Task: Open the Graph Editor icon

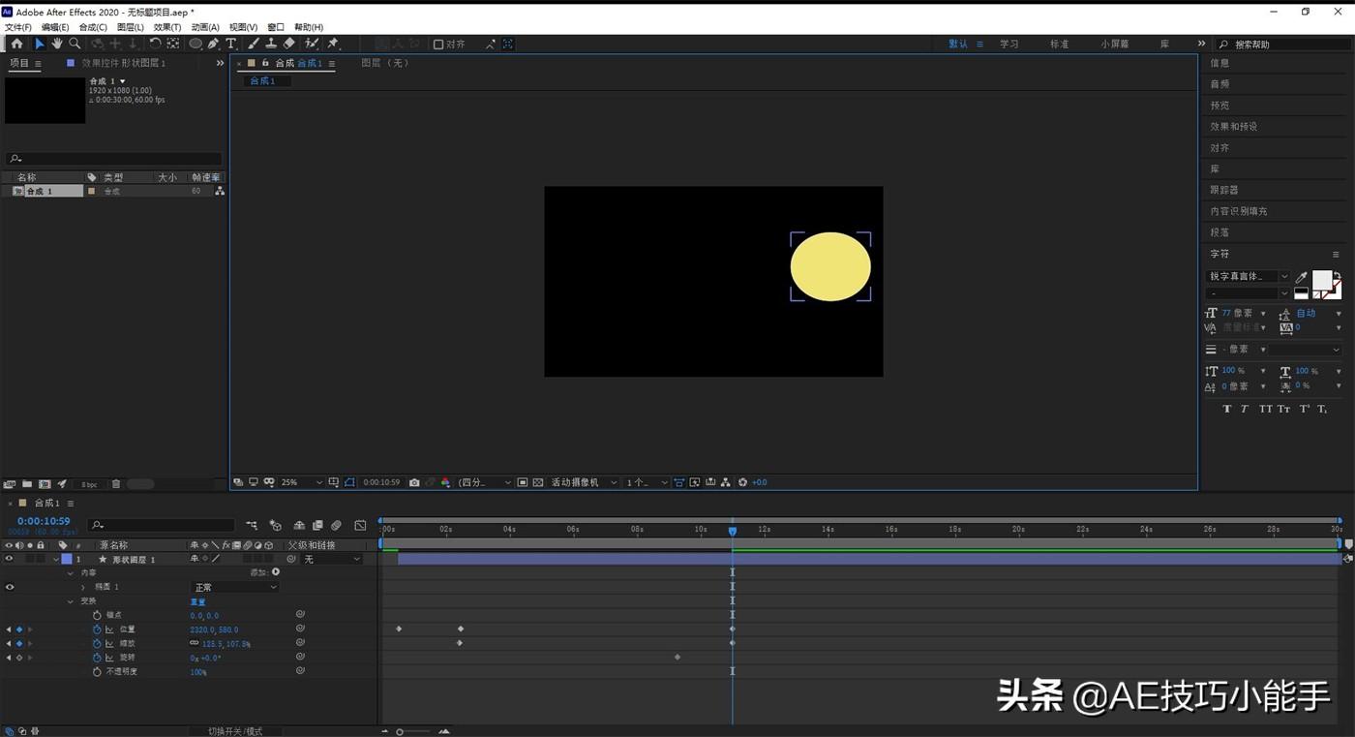Action: 360,525
